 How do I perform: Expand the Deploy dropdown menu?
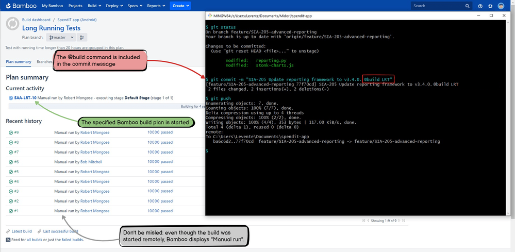click(x=114, y=6)
